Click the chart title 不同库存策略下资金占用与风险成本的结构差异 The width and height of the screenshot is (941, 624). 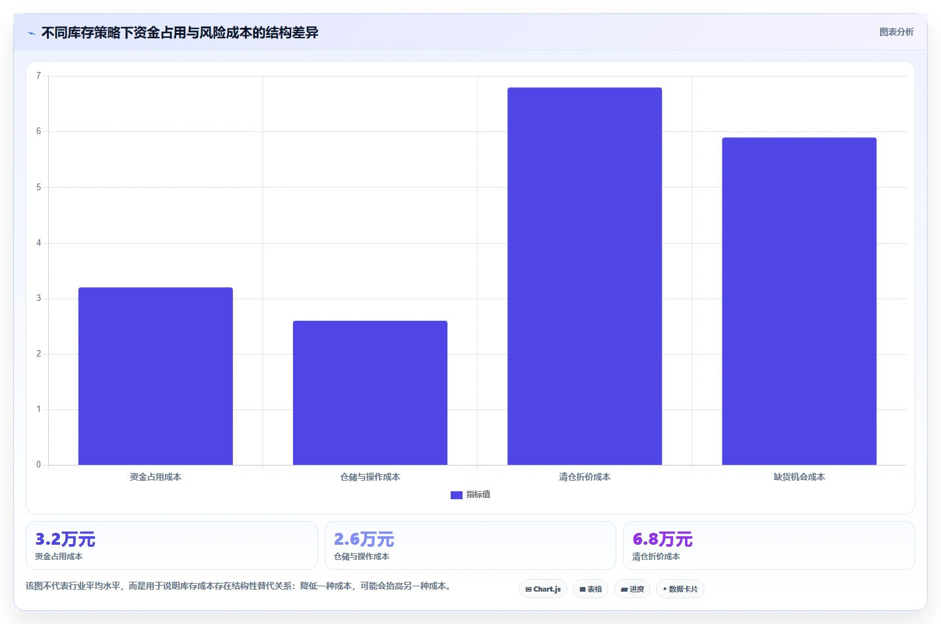[x=180, y=33]
